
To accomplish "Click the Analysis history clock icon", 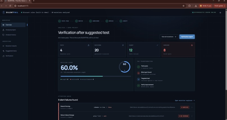I will pos(3,35).
